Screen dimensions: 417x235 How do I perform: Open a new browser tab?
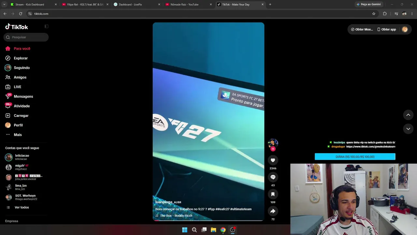[x=270, y=5]
